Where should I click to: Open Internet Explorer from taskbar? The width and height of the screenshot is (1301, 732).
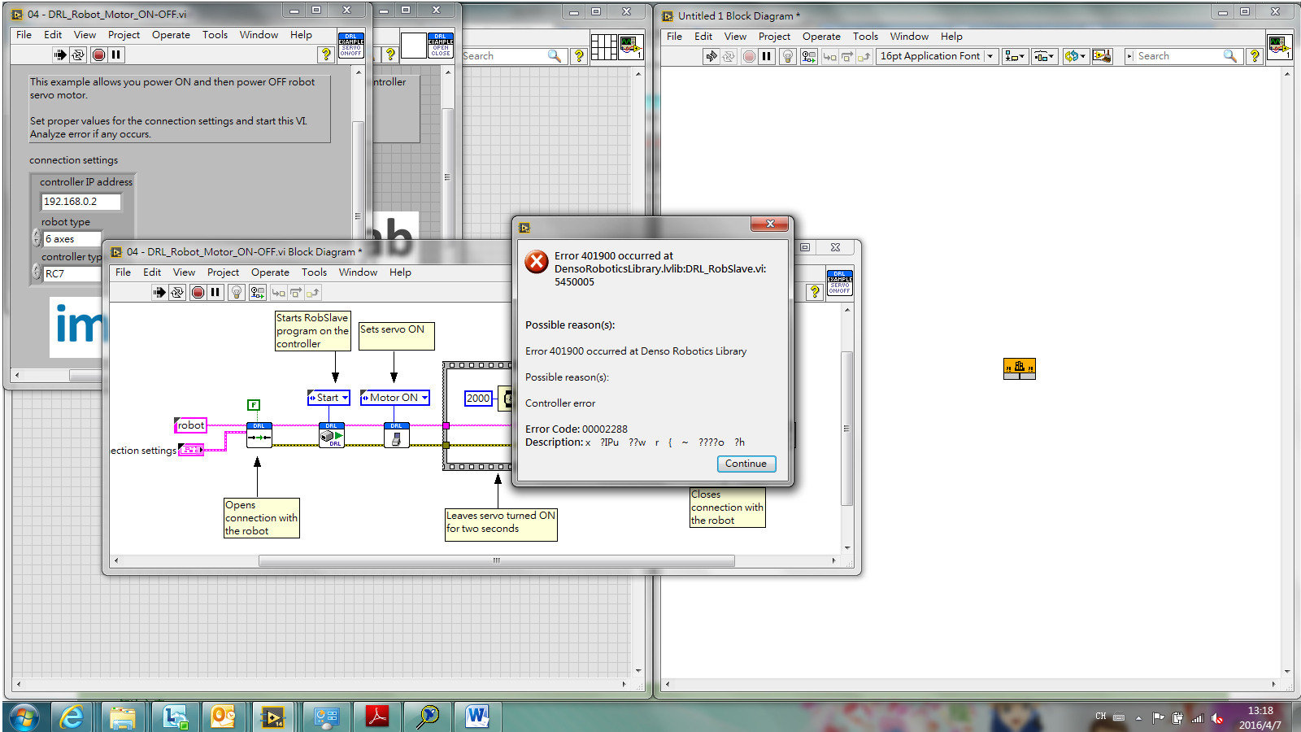pyautogui.click(x=72, y=717)
